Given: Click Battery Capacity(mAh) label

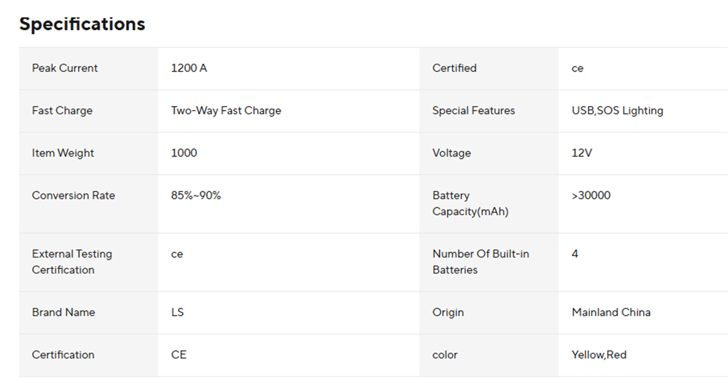Looking at the screenshot, I should point(470,203).
